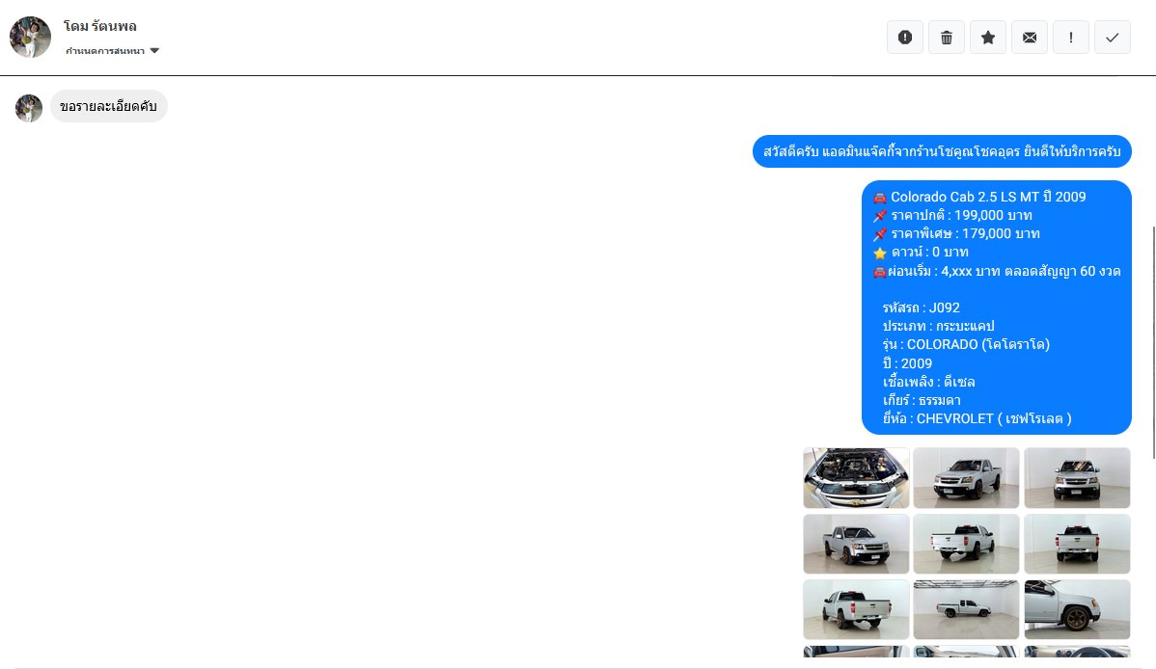Select the greeting message starting with สวัสดีครับ
Viewport: 1156px width, 669px height.
(x=942, y=151)
